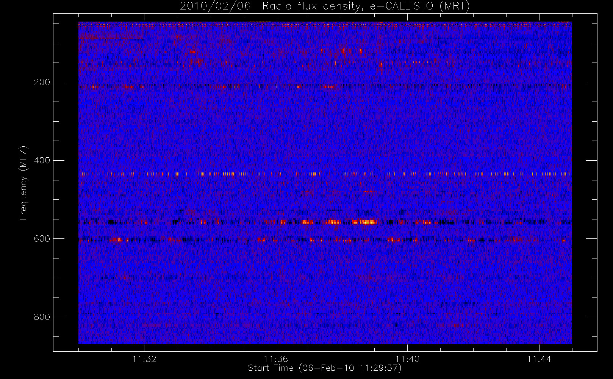Select the 'Frequency (MHZ)' y-axis label
This screenshot has height=379, width=613.
(23, 183)
